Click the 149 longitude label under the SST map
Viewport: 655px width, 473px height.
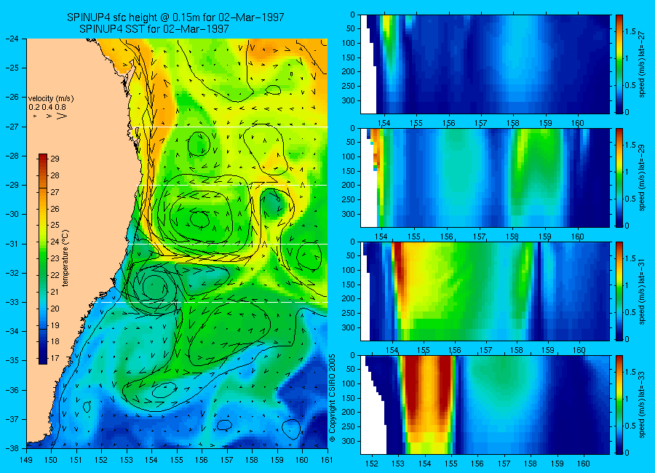point(26,460)
